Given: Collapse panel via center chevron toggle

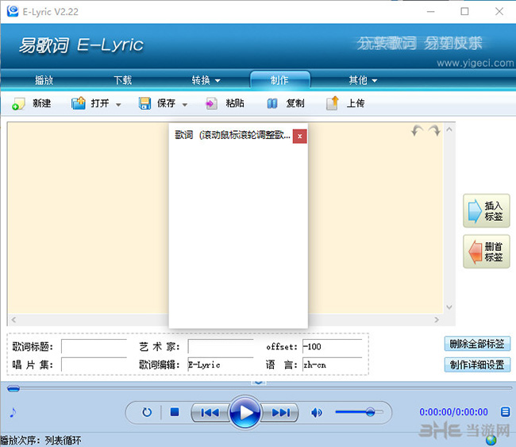Looking at the screenshot, I should click(258, 382).
